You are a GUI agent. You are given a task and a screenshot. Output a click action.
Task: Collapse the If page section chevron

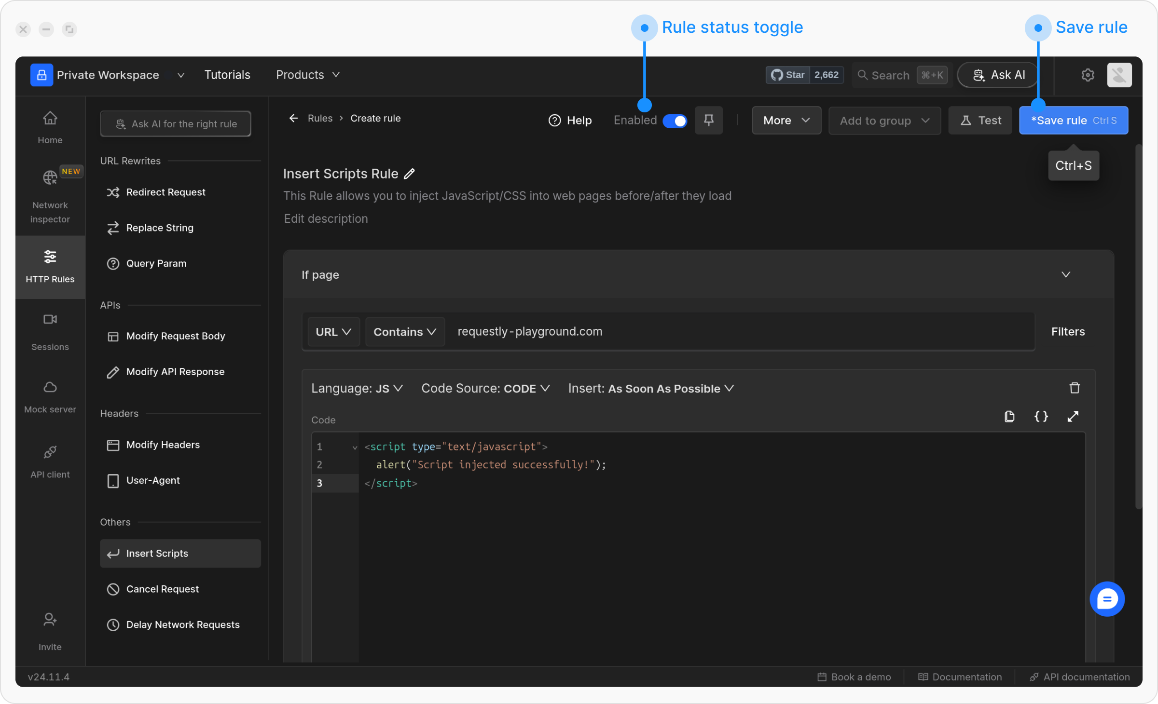(x=1066, y=275)
